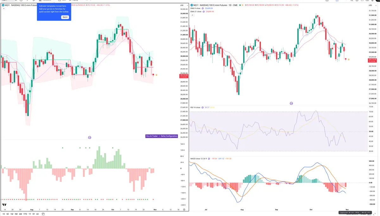Click the 500.00 level on the MACD scale
380x216 pixels.
click(x=371, y=161)
